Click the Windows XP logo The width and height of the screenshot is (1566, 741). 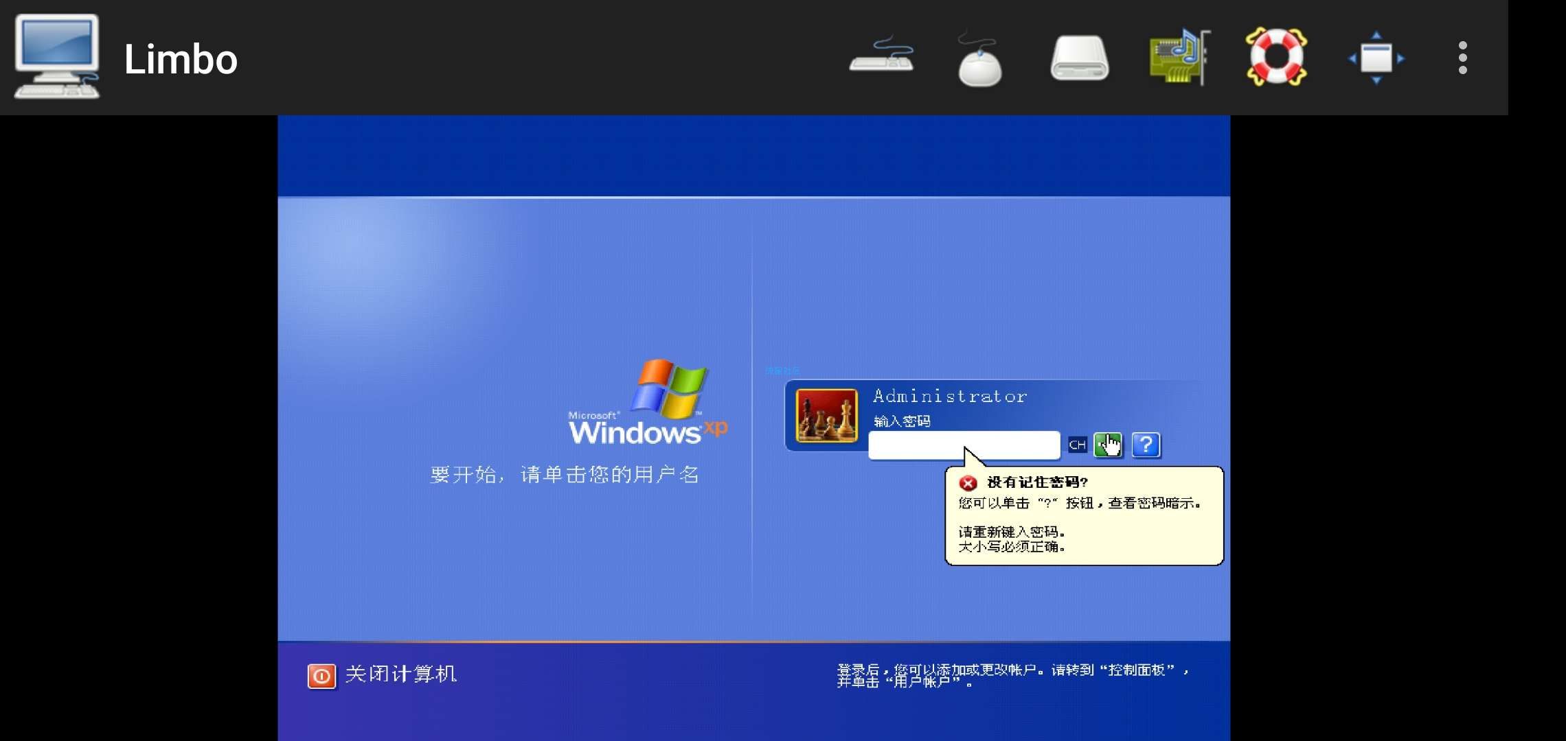tap(648, 403)
